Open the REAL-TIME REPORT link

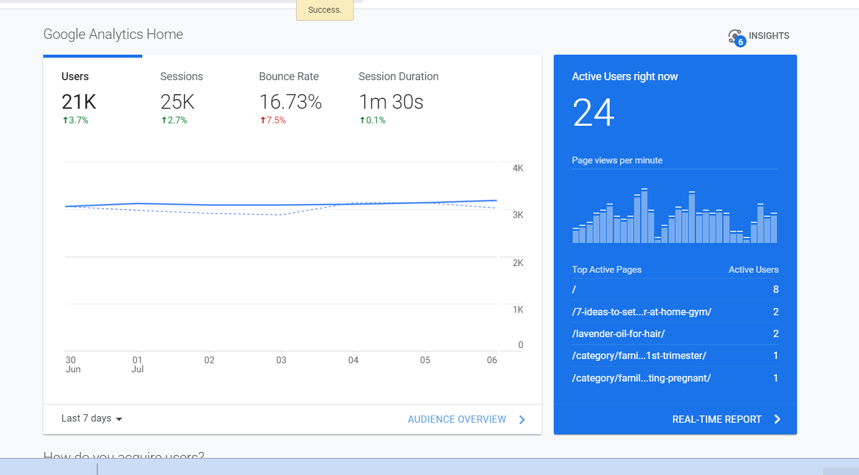(716, 419)
